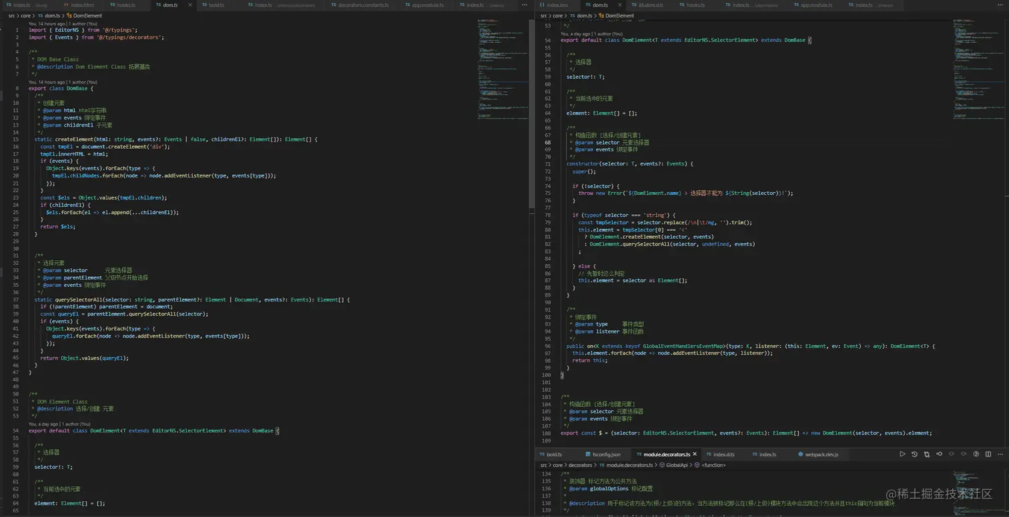Viewport: 1009px width, 517px height.
Task: Click DomElement breadcrumb in left editor
Action: 84,15
